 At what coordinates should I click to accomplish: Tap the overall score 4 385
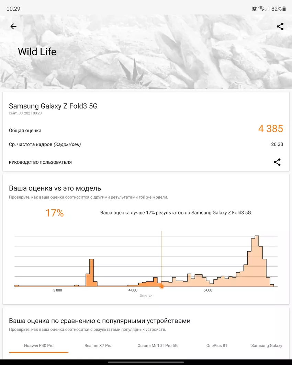pyautogui.click(x=270, y=129)
